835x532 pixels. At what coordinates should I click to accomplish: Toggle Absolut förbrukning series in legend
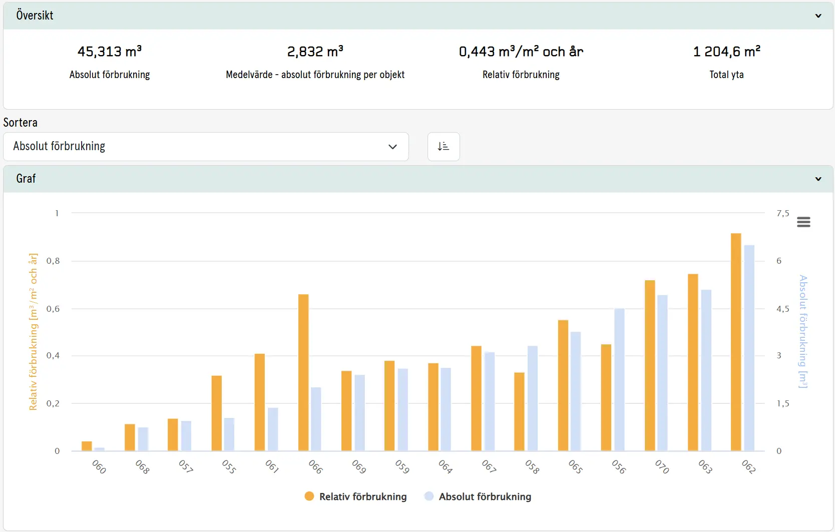click(478, 496)
